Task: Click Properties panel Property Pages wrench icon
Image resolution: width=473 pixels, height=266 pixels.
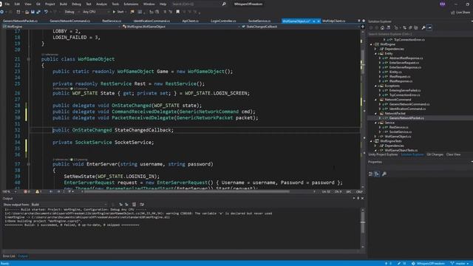Action: click(x=384, y=174)
